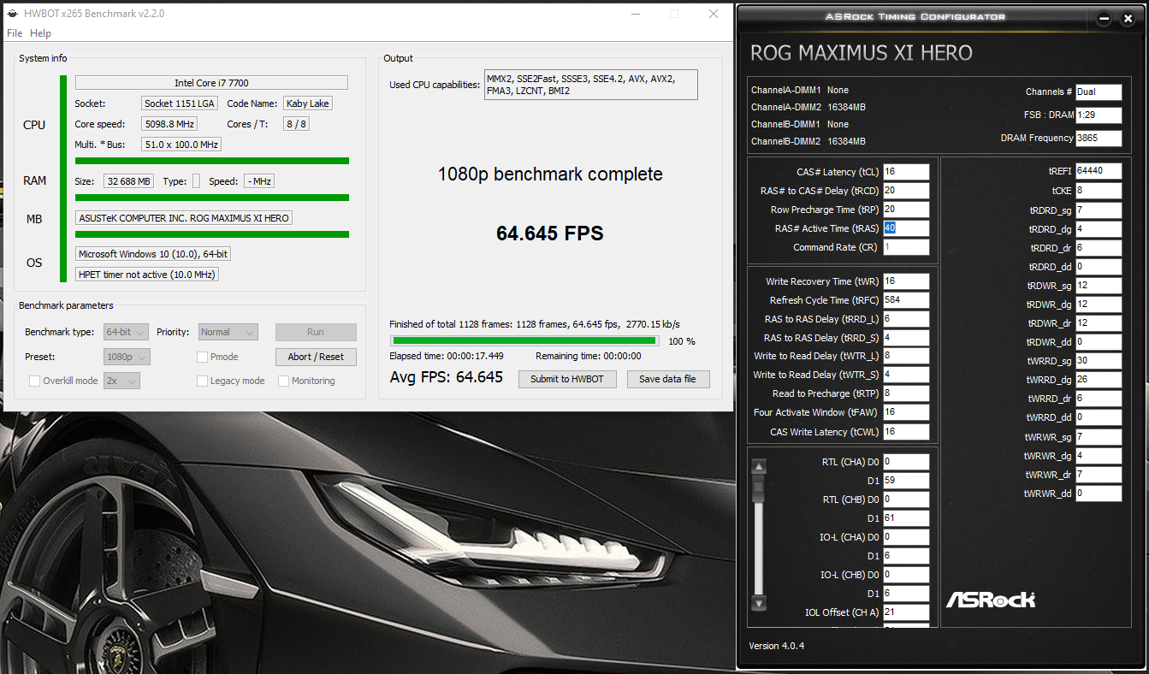Screen dimensions: 1149x674
Task: Toggle the Pmode checkbox
Action: coord(203,357)
